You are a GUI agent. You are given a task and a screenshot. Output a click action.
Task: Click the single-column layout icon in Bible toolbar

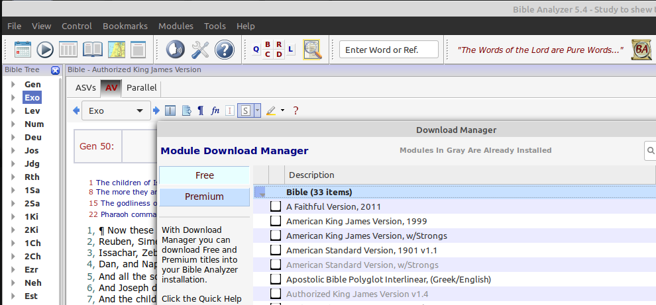coord(170,110)
